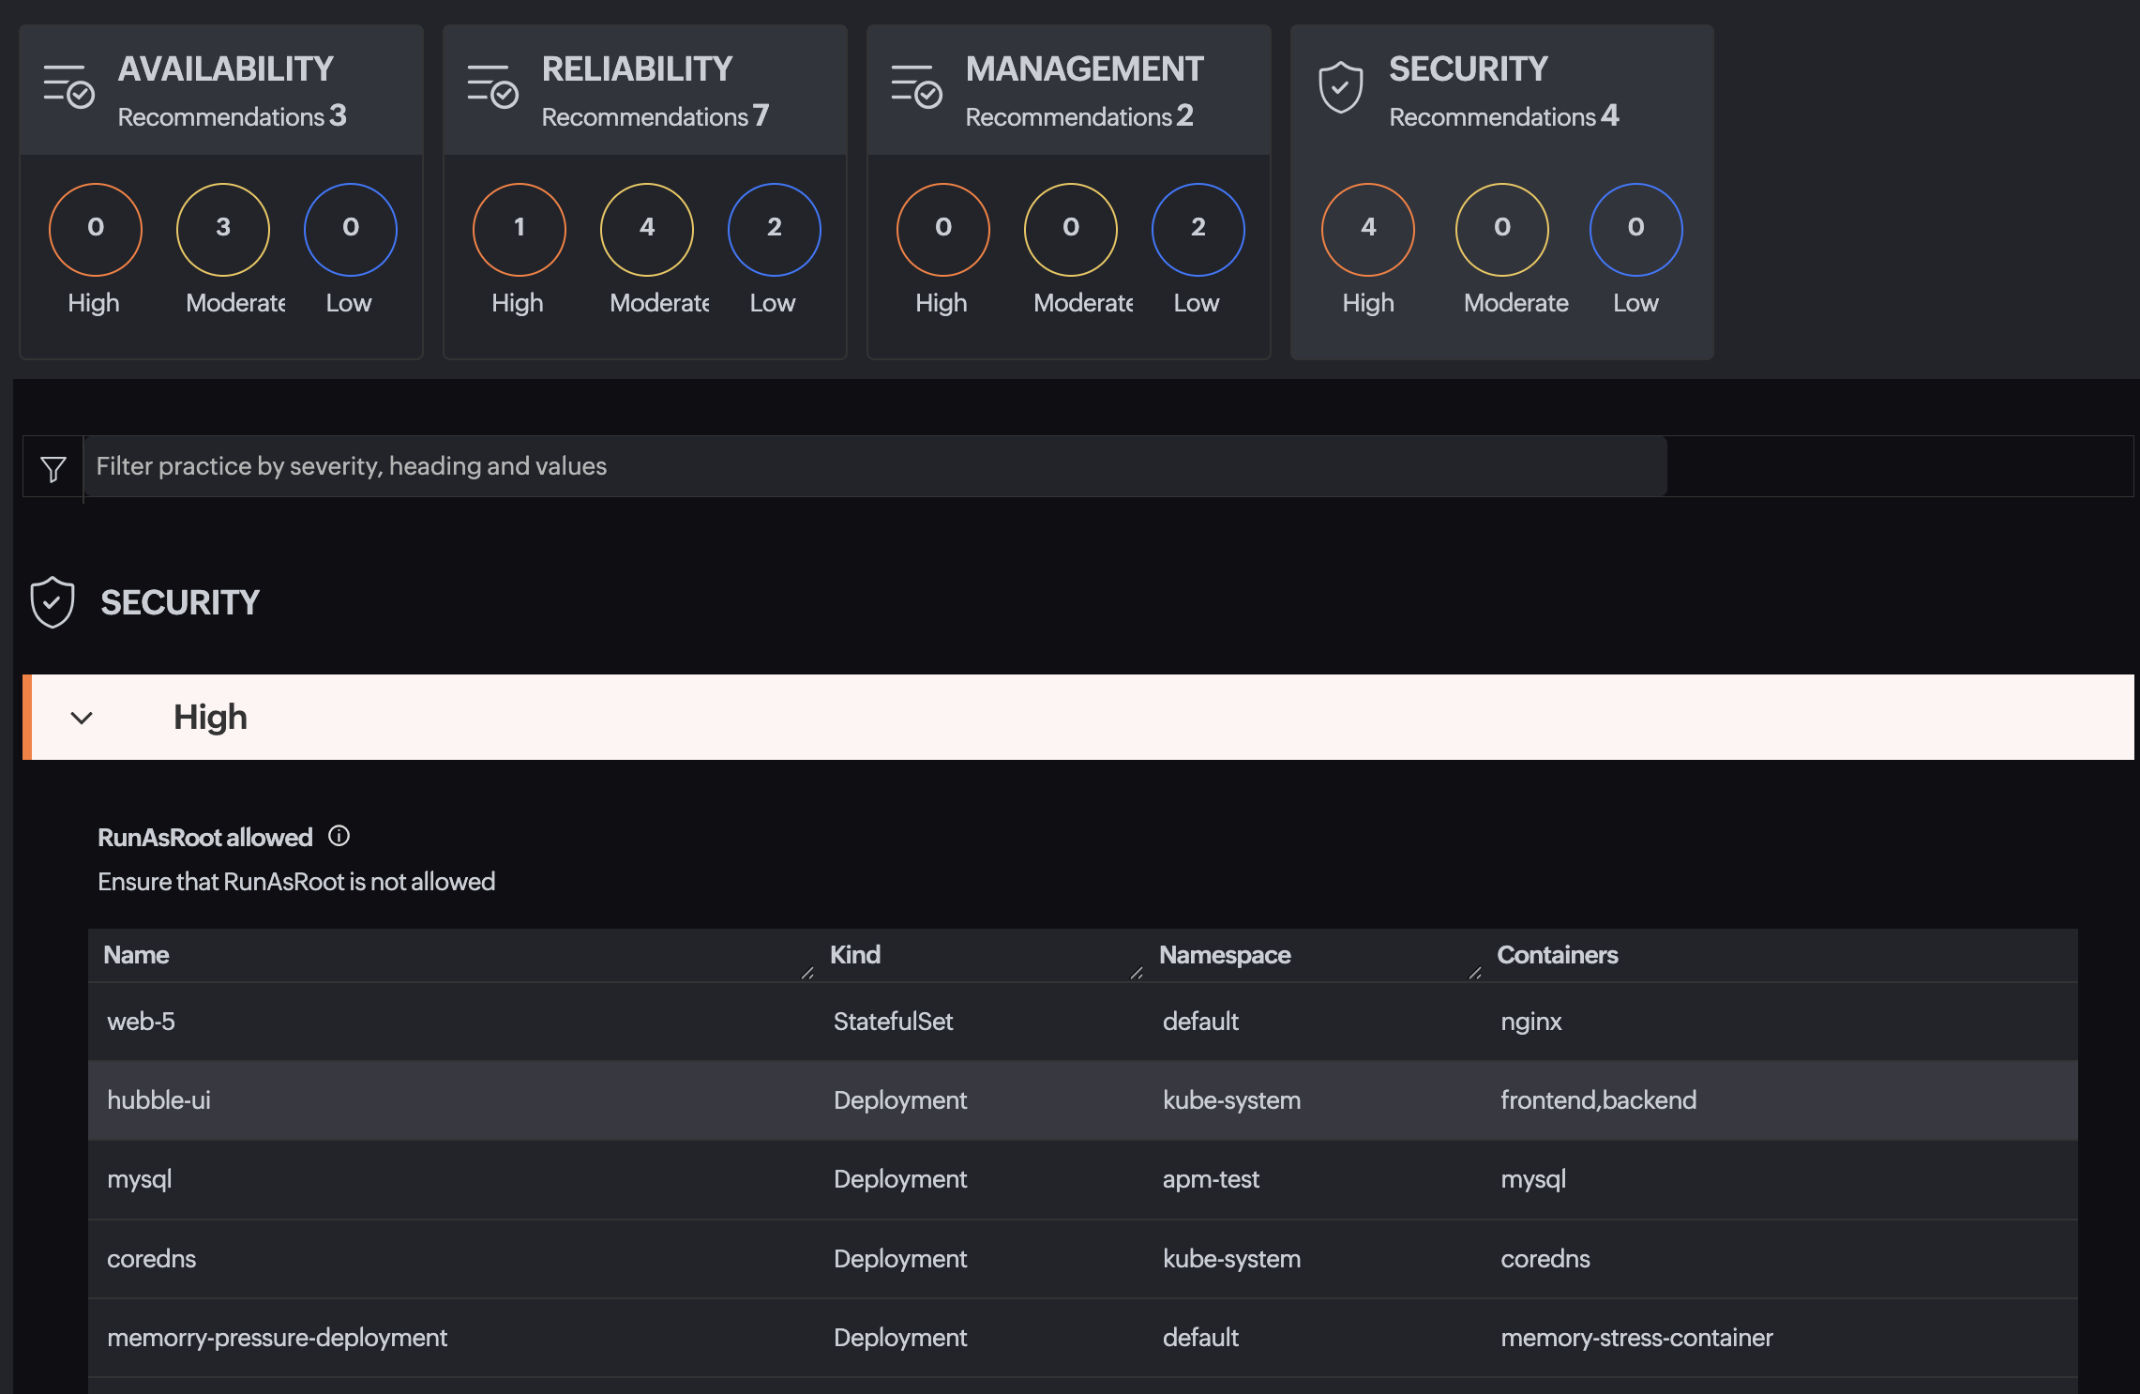
Task: Click hubble-ui row kube-system namespace
Action: [1231, 1100]
